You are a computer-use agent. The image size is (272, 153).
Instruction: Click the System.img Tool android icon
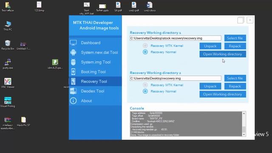click(73, 62)
